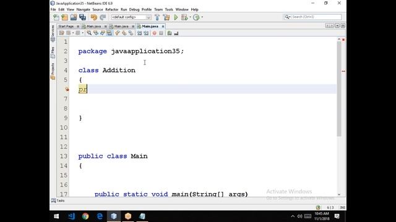
Task: Click the New Project toolbar icon
Action: coord(64,17)
